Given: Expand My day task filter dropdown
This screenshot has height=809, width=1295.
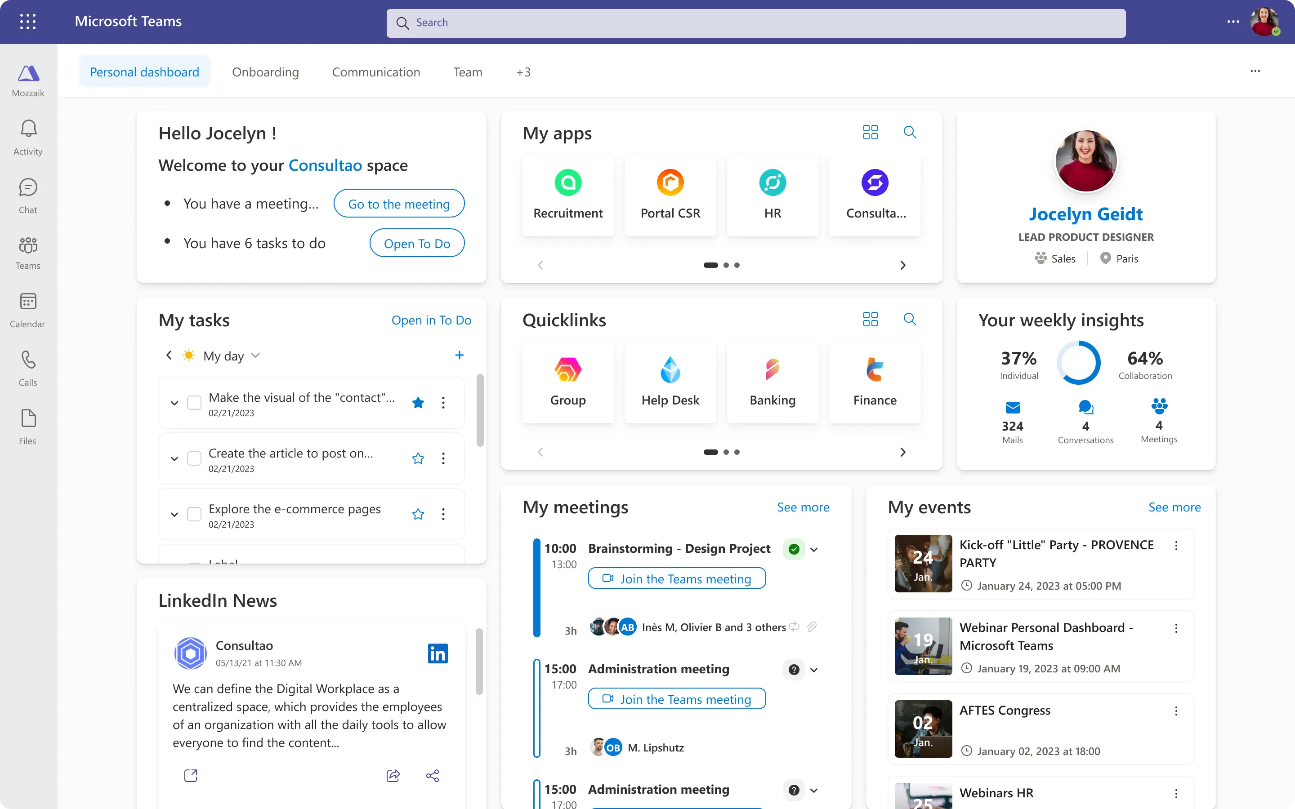Looking at the screenshot, I should [x=256, y=355].
